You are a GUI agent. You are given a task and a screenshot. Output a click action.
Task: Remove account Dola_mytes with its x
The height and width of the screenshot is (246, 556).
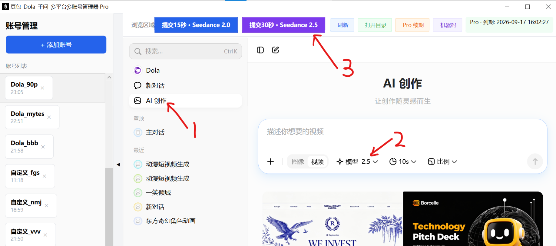click(49, 117)
